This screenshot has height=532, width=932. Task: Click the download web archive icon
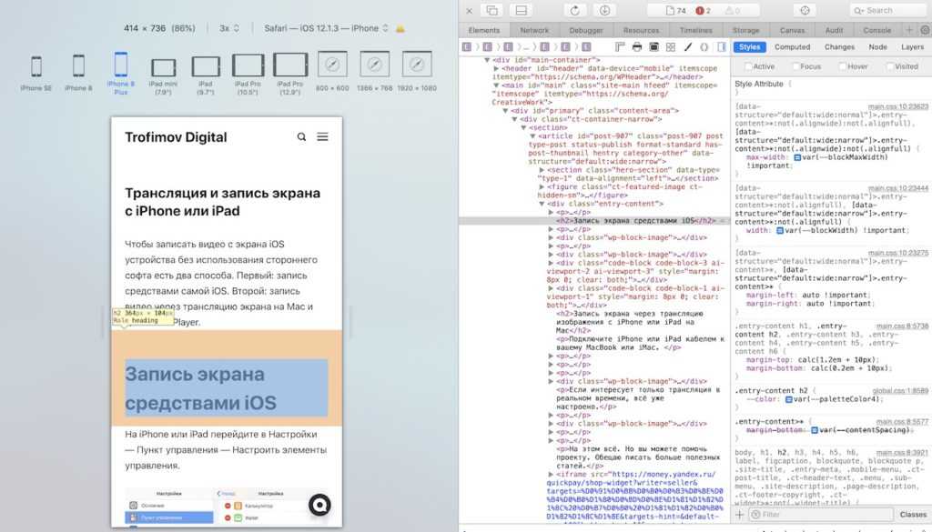coord(603,10)
